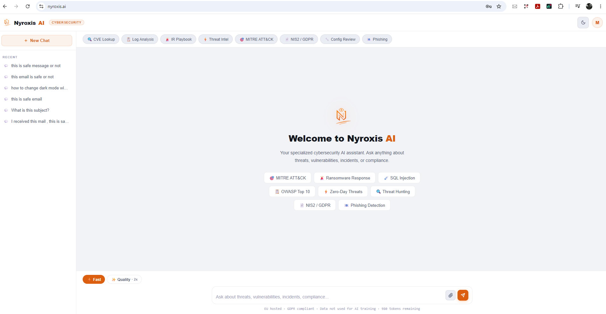Choose Zero-Day Threats suggestion chip
The width and height of the screenshot is (606, 314).
click(343, 192)
